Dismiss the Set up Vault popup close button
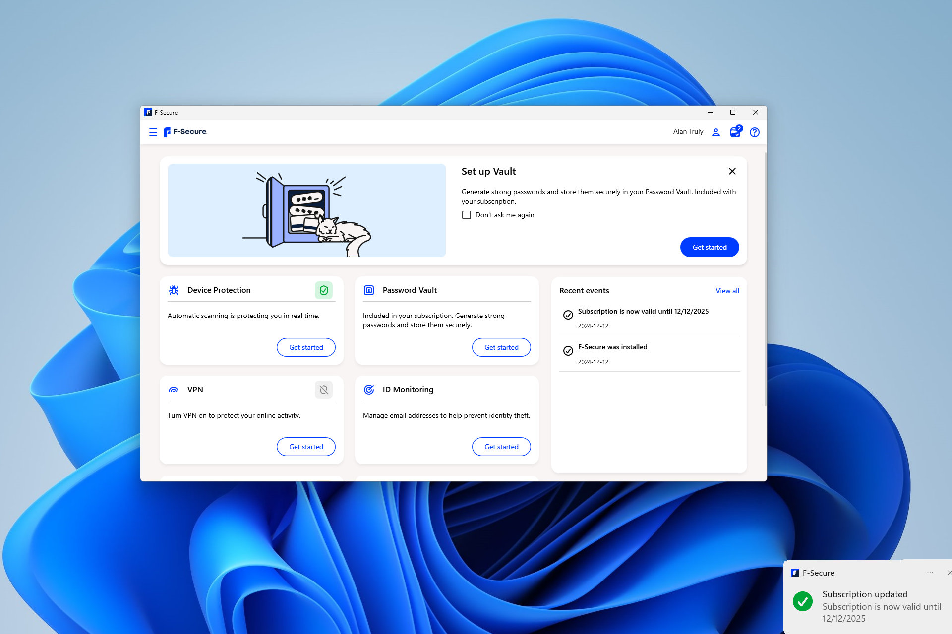 click(732, 171)
